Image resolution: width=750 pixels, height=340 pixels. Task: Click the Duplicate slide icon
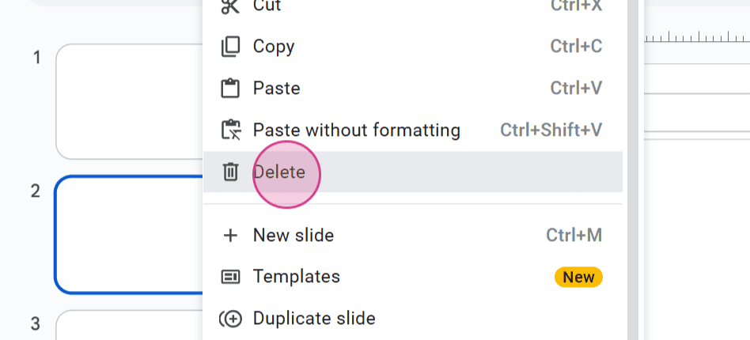click(x=230, y=319)
